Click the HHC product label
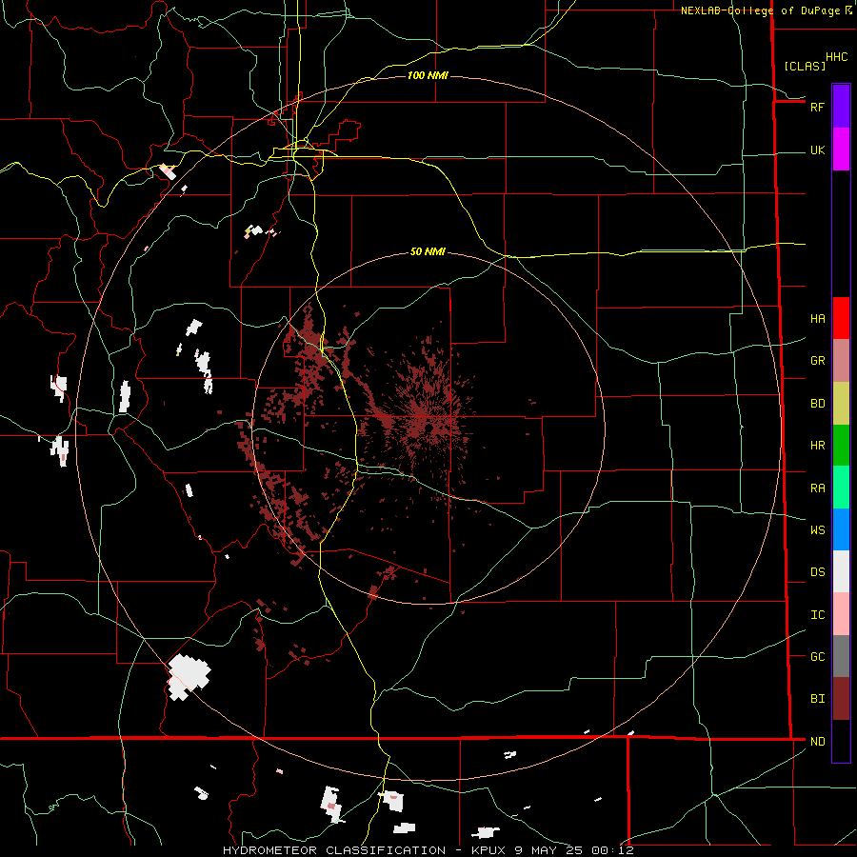This screenshot has height=857, width=857. coord(836,57)
